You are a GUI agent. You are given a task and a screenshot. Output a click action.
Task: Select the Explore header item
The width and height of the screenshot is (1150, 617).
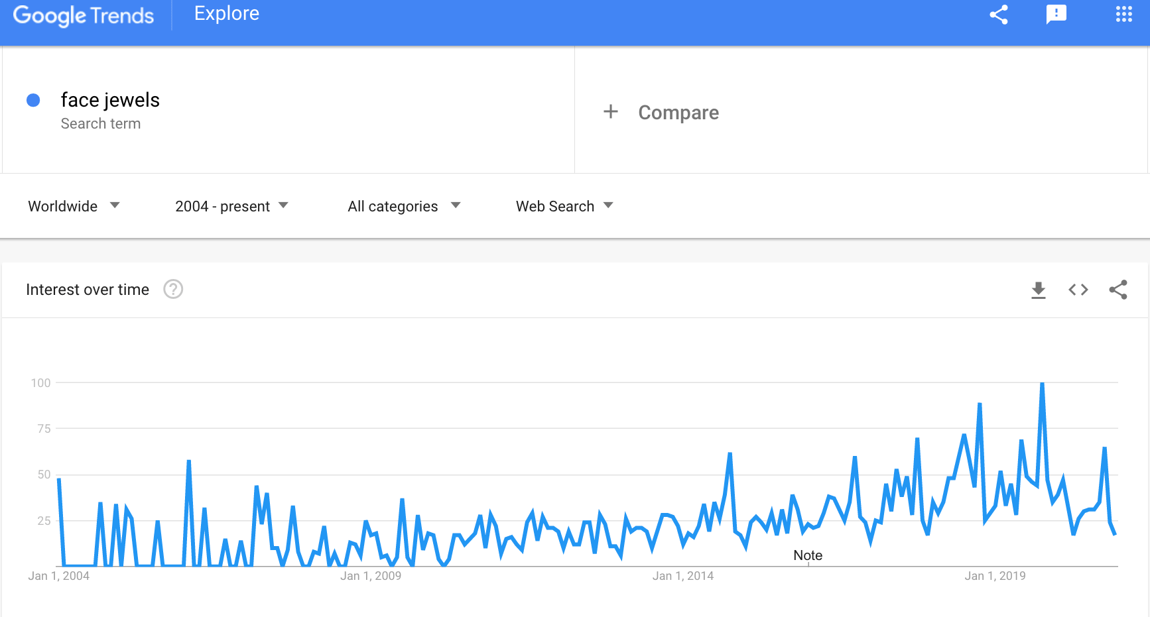227,13
